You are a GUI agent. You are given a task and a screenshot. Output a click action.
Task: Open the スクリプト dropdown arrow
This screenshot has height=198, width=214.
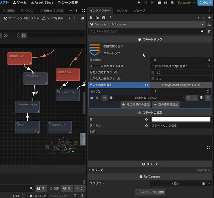(209, 183)
